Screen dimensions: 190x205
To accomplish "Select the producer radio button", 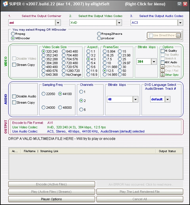I will (99, 38).
